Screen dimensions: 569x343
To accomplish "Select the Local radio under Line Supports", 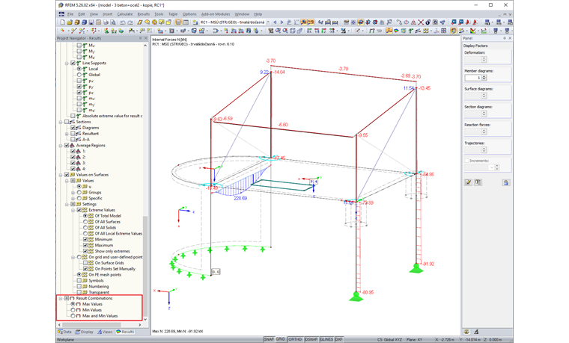I will pyautogui.click(x=79, y=69).
